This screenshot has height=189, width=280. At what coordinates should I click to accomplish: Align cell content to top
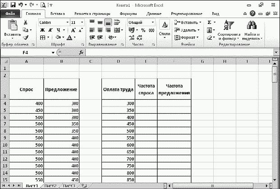(92, 22)
